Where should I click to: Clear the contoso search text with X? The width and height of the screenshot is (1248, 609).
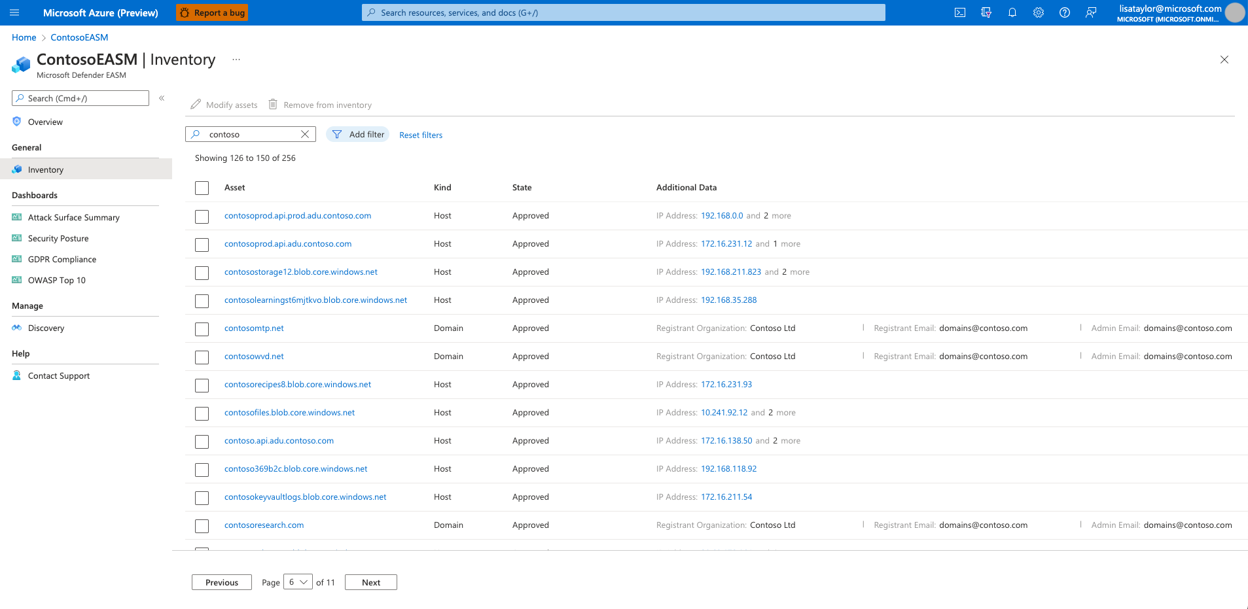305,134
